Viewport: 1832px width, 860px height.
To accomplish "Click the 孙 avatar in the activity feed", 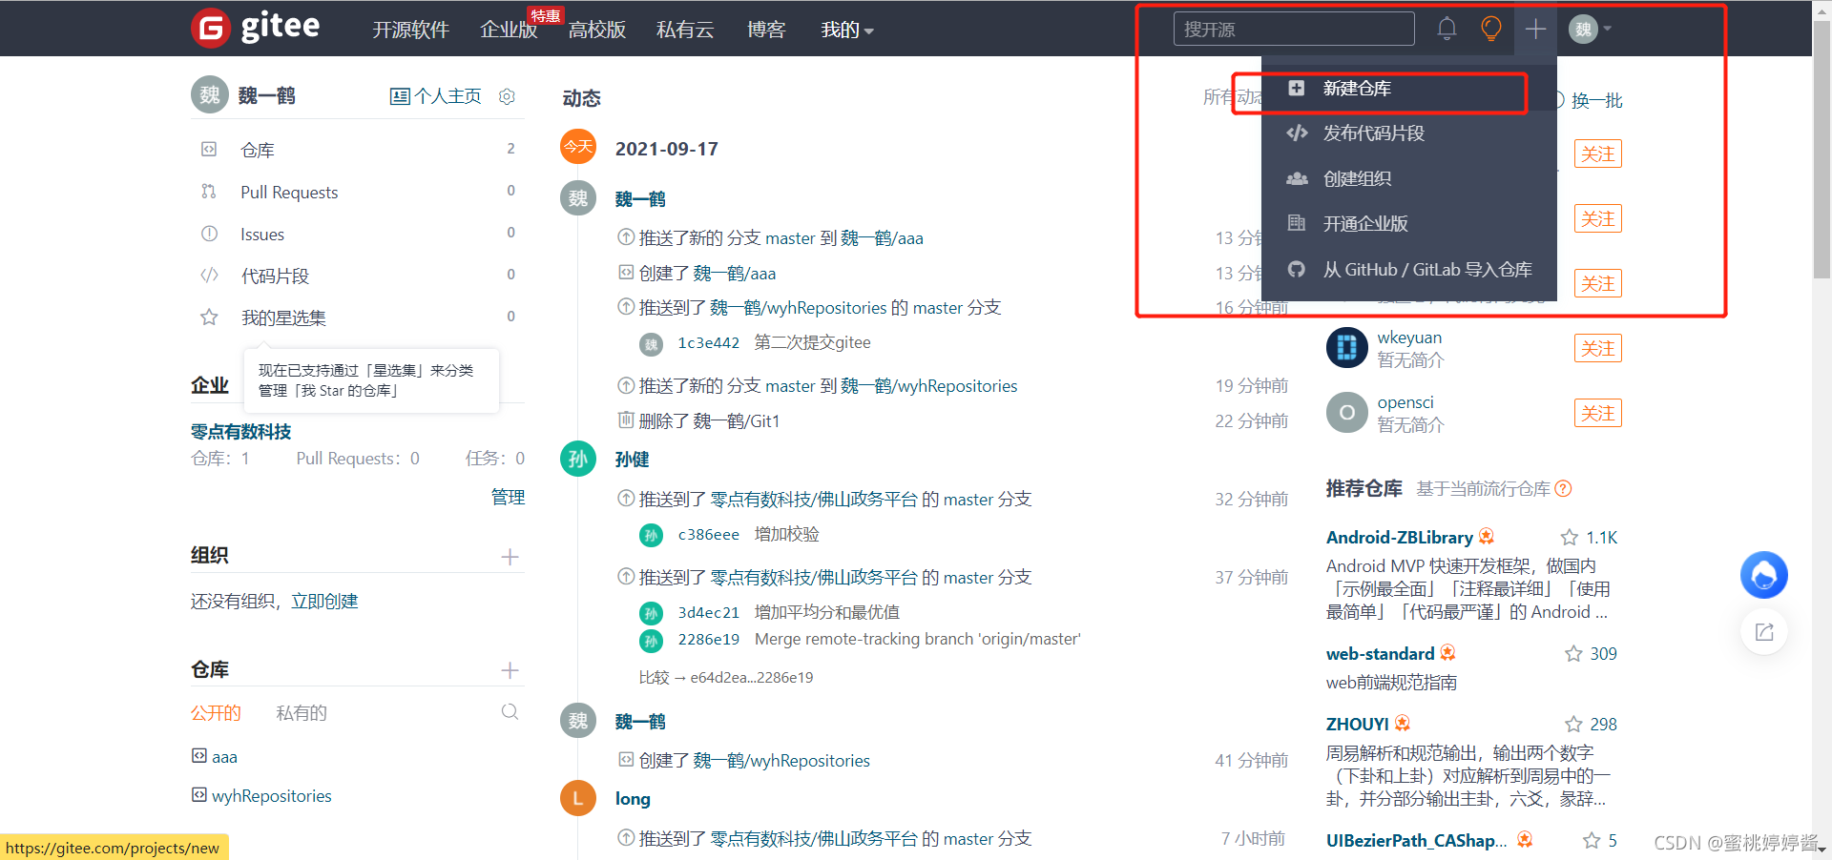I will click(x=577, y=460).
